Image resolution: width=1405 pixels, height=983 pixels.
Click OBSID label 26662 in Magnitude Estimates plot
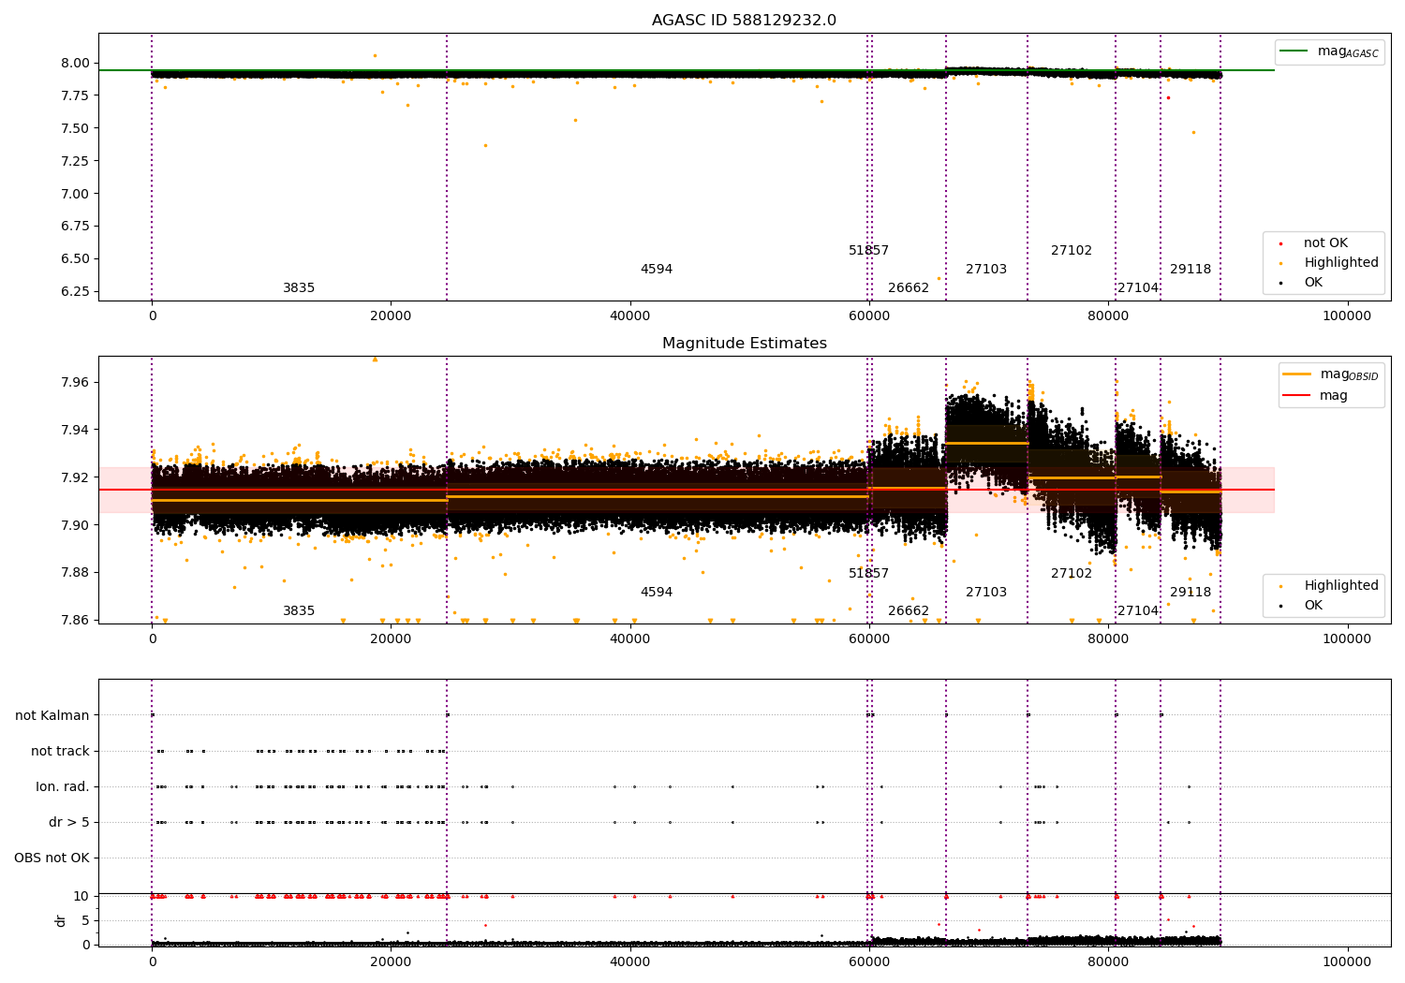coord(909,611)
